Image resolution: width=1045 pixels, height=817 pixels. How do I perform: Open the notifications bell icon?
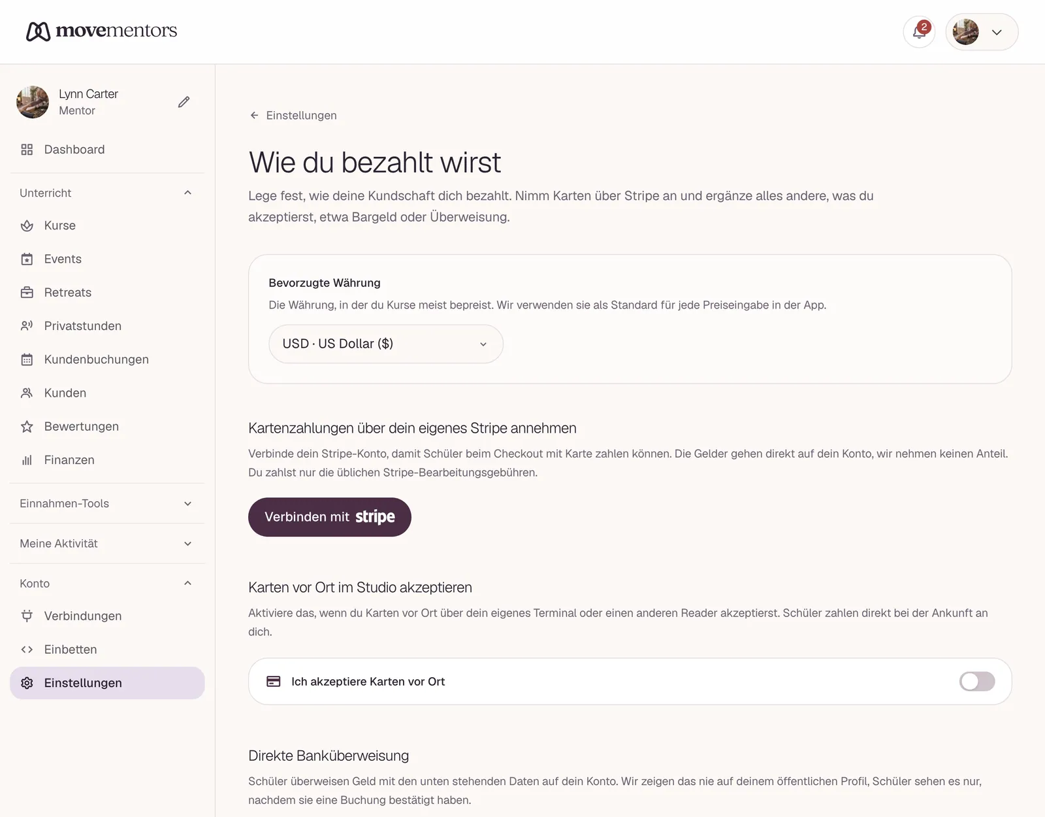(919, 32)
